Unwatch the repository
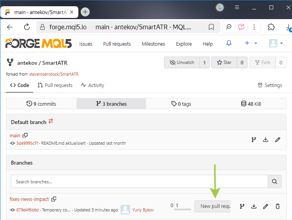The image size is (292, 220). (x=182, y=62)
